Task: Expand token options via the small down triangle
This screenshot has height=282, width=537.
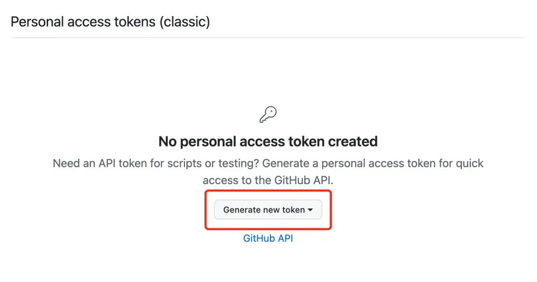Action: pyautogui.click(x=310, y=210)
